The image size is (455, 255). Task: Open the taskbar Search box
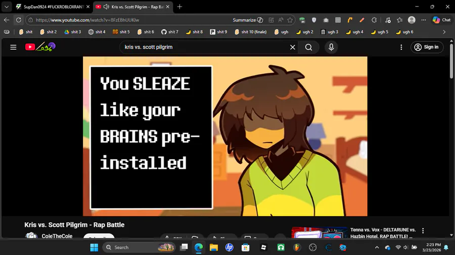point(139,247)
